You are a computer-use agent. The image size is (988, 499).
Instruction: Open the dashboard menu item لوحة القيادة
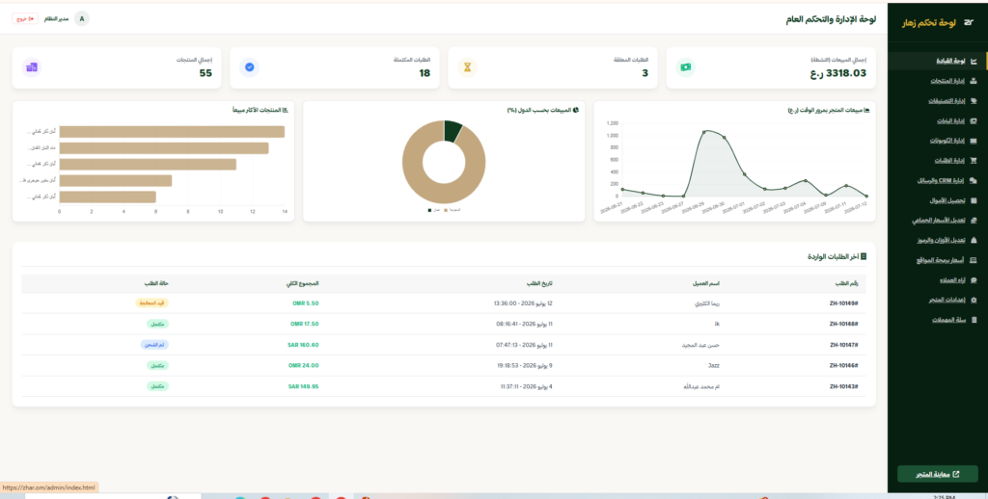tap(950, 61)
